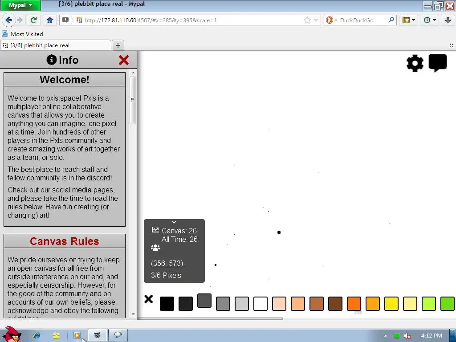
Task: Open the downloads arrow button
Action: tap(448, 20)
